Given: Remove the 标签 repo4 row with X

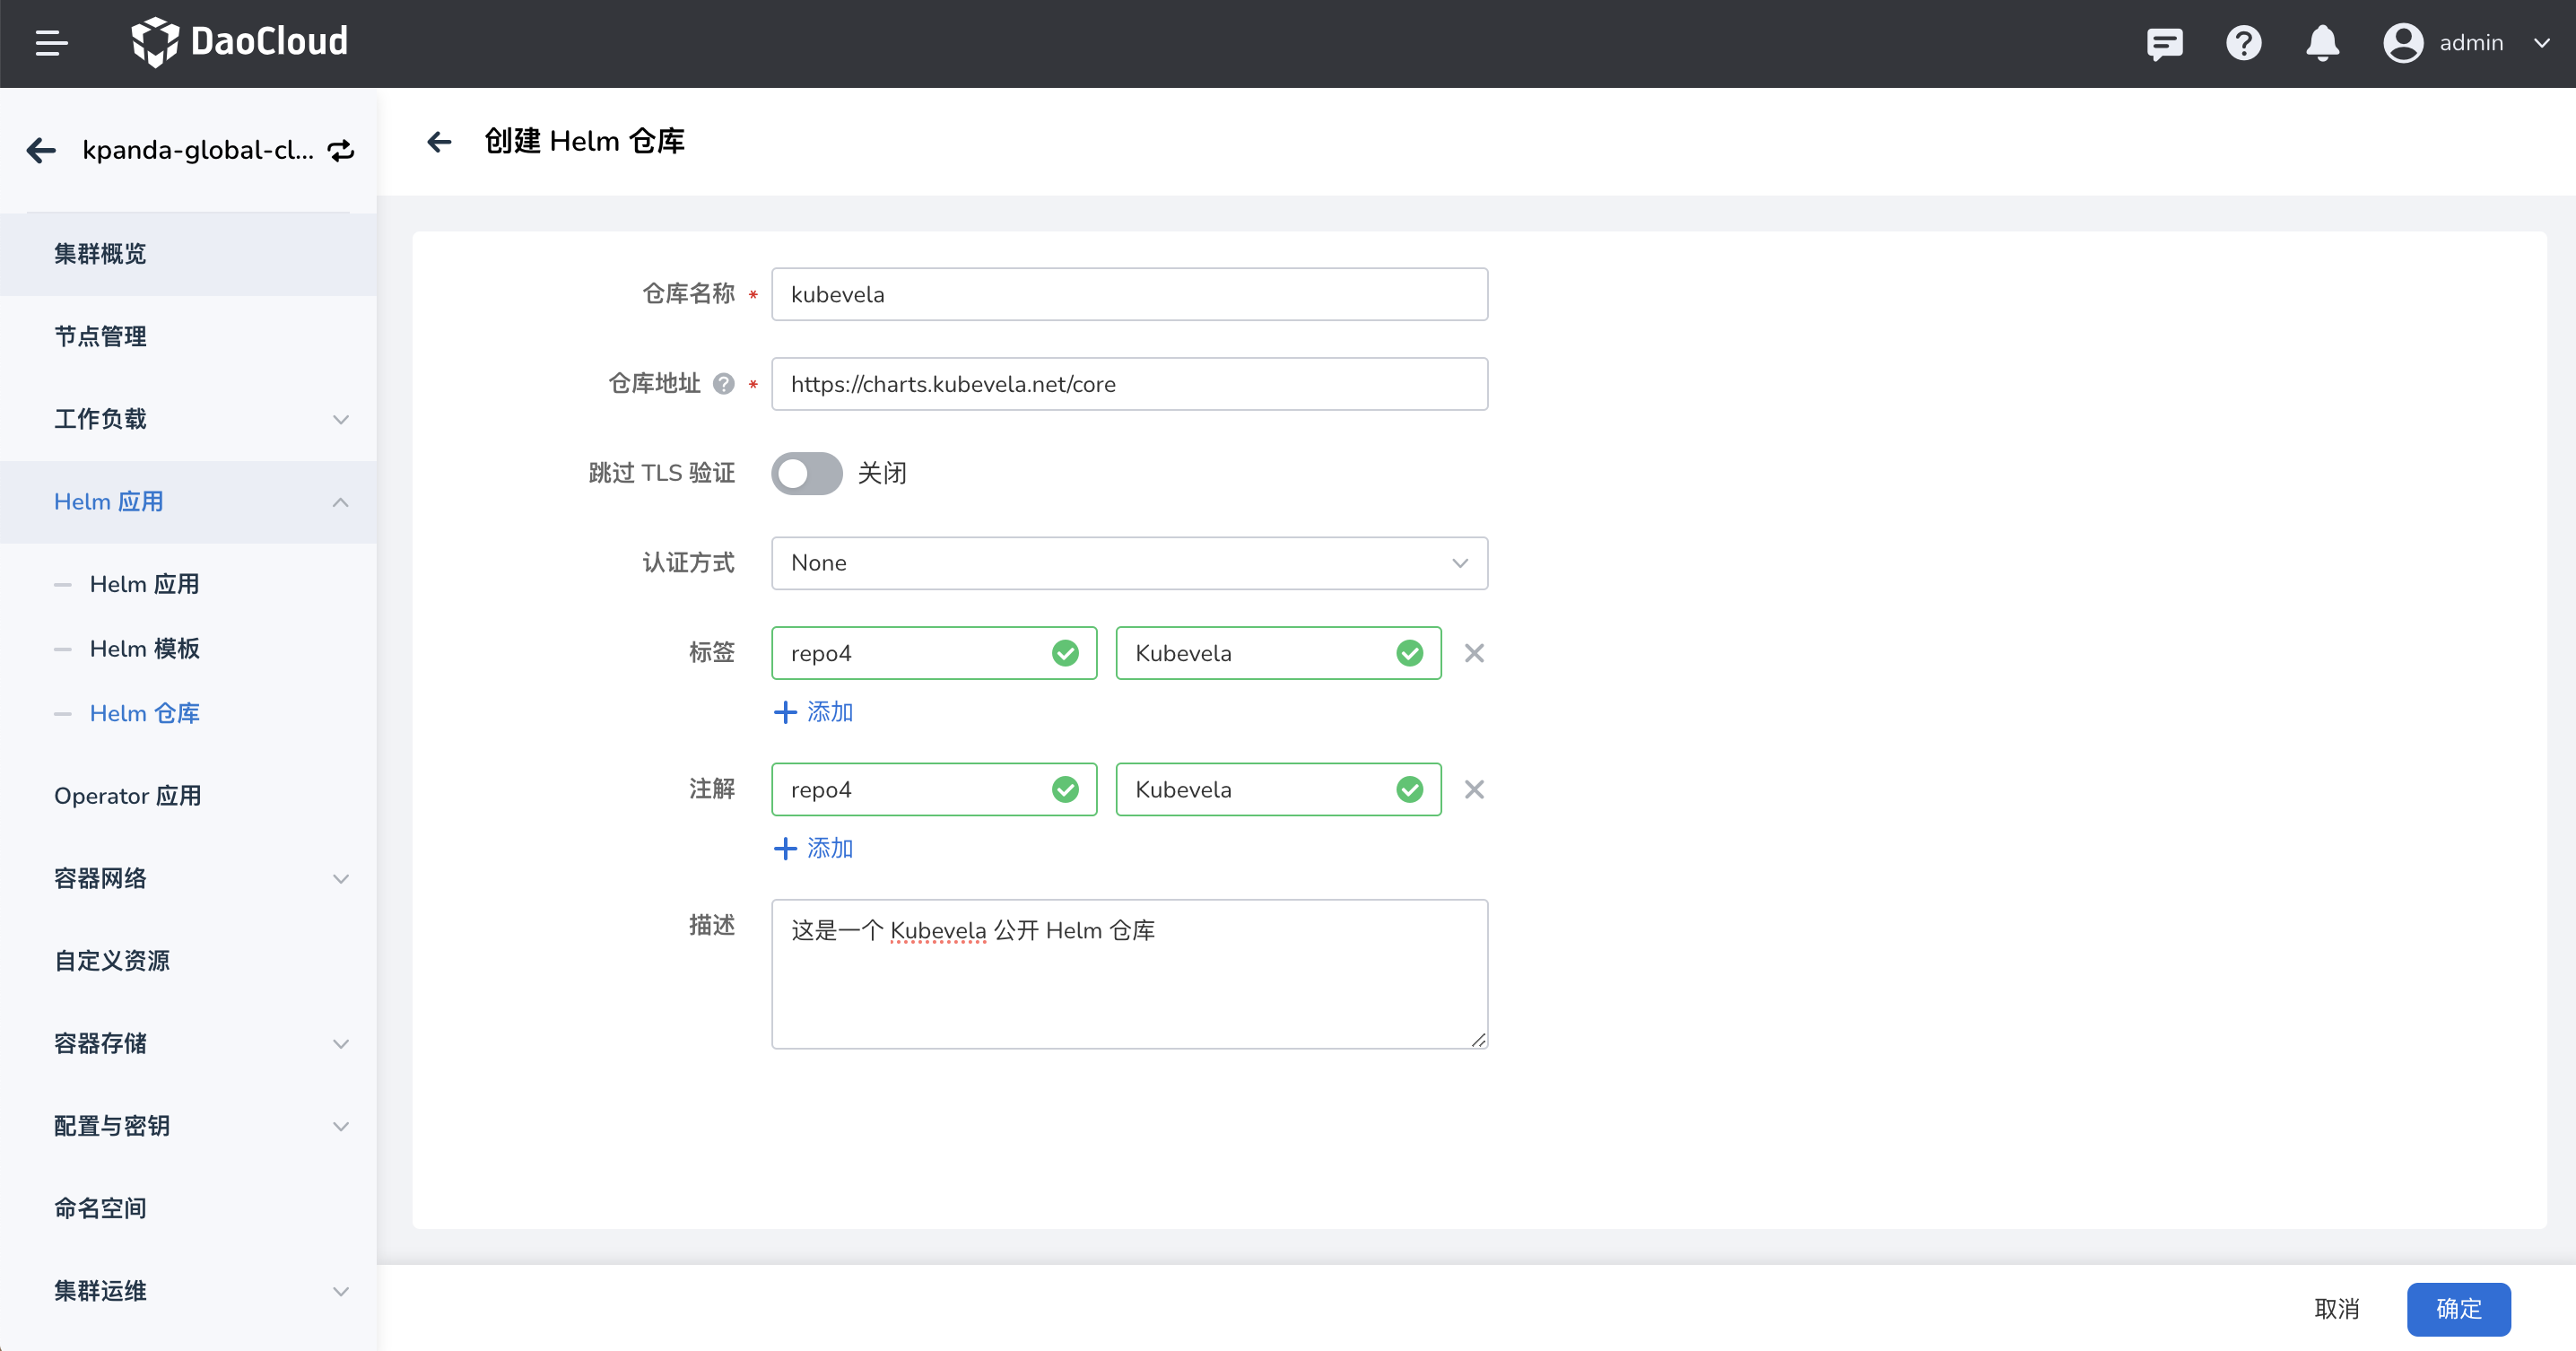Looking at the screenshot, I should click(x=1473, y=653).
